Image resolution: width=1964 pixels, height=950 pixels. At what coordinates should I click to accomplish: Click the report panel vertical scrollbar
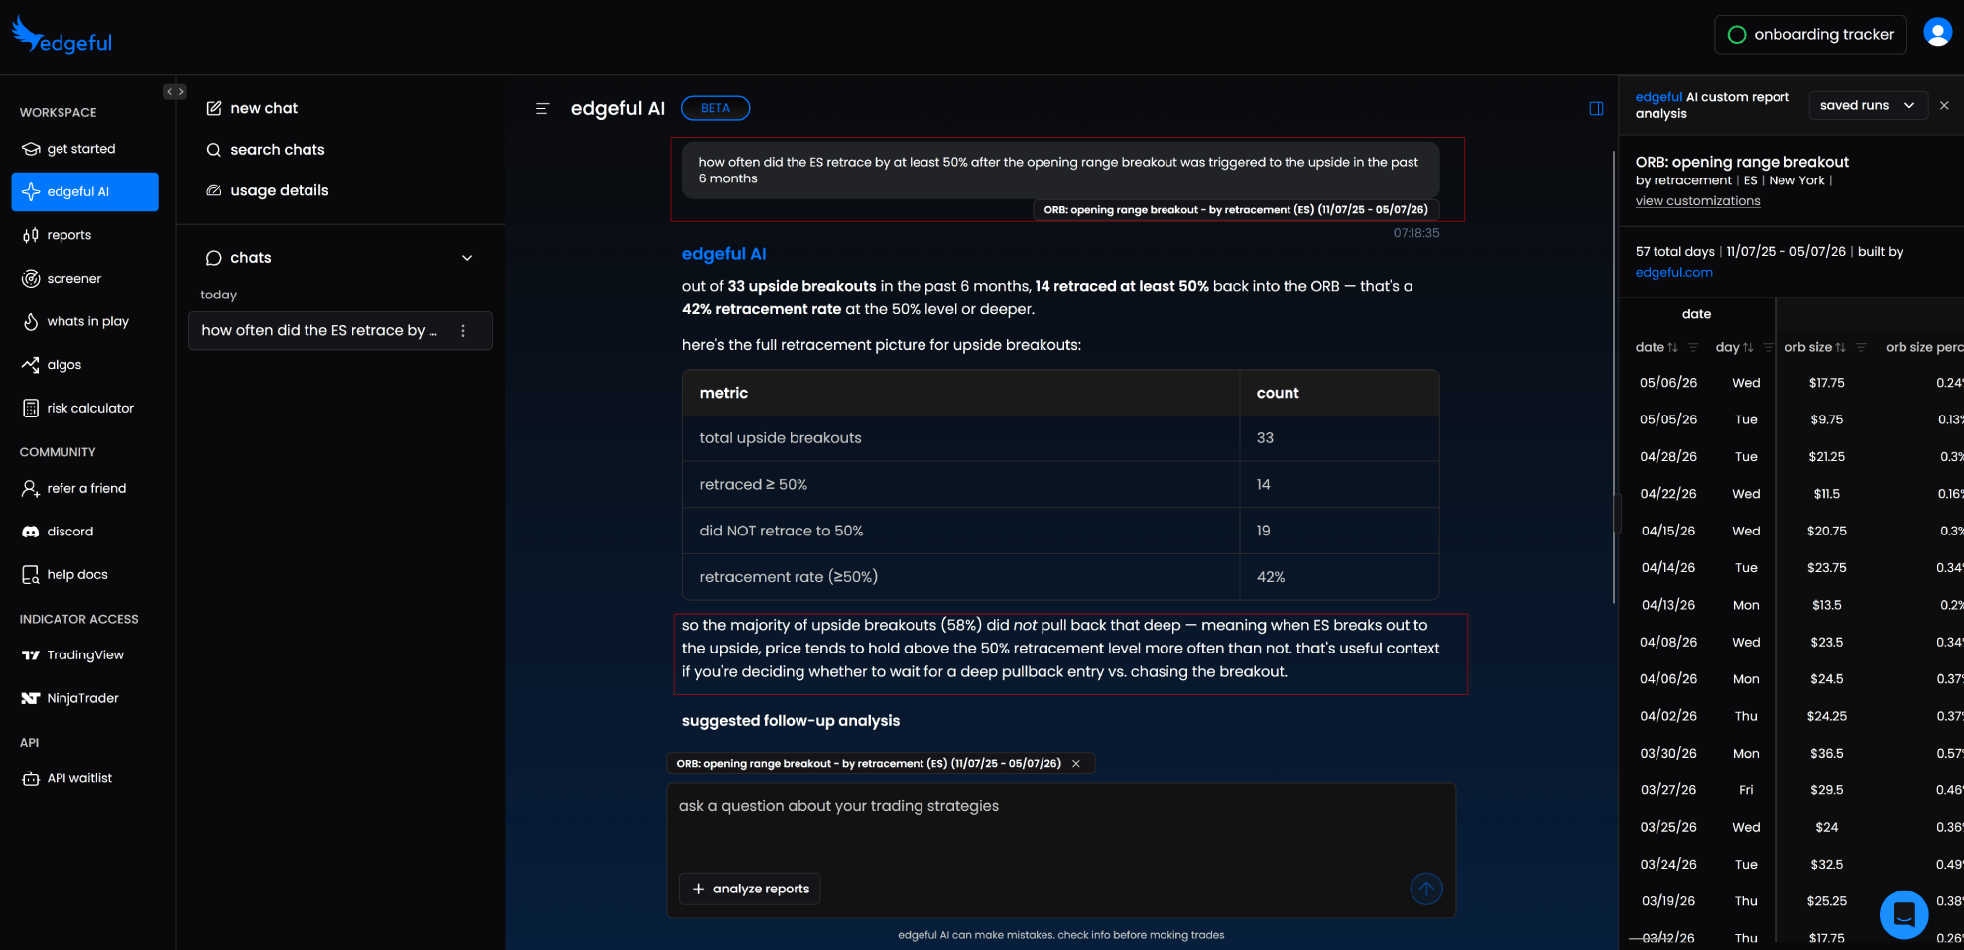click(x=1615, y=377)
